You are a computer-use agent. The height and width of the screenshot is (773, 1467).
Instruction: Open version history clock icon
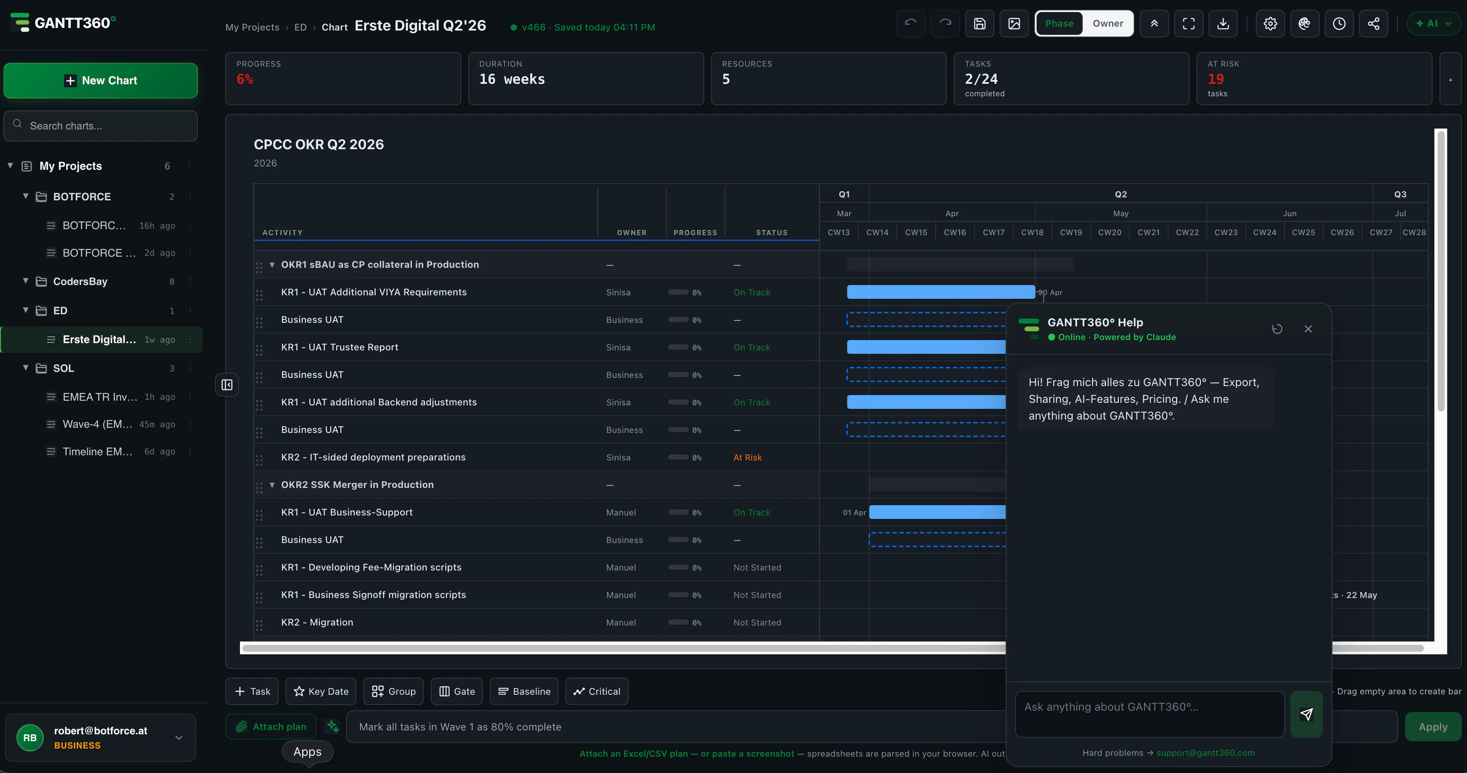click(x=1339, y=23)
